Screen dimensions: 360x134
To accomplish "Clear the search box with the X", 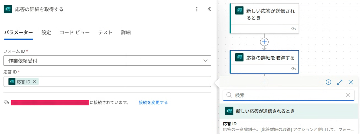I will click(348, 95).
